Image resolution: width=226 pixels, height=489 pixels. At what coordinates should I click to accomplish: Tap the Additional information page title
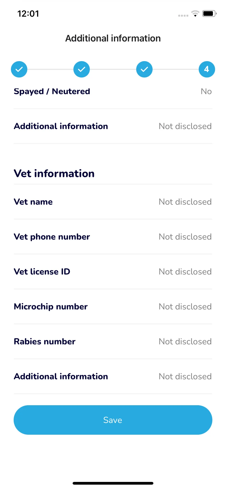click(x=113, y=38)
